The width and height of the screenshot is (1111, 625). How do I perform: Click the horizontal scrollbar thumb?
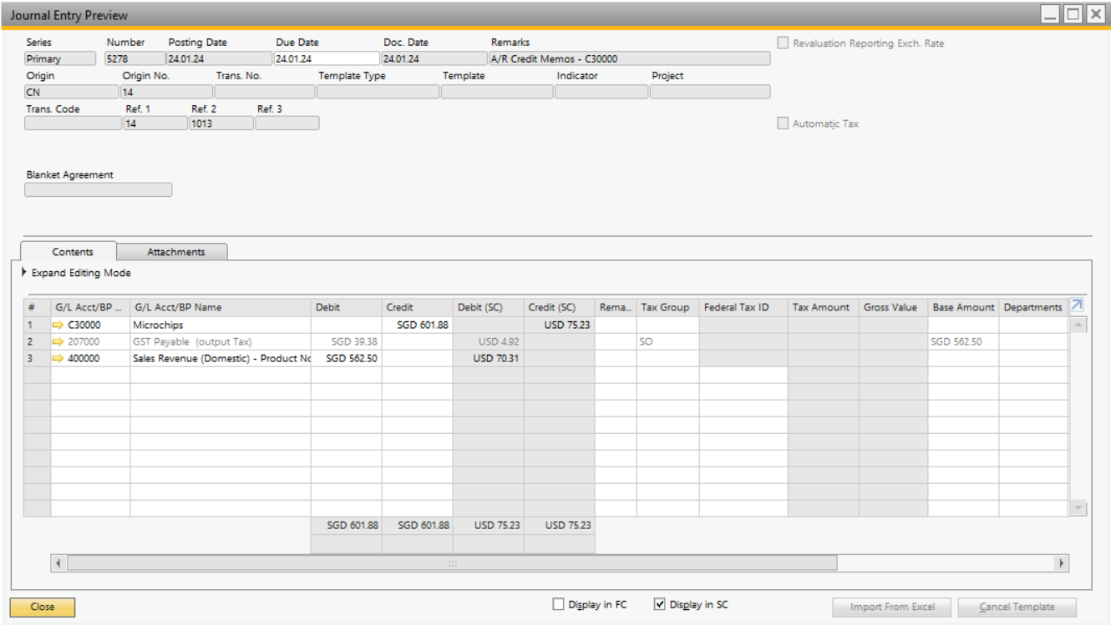pyautogui.click(x=452, y=563)
